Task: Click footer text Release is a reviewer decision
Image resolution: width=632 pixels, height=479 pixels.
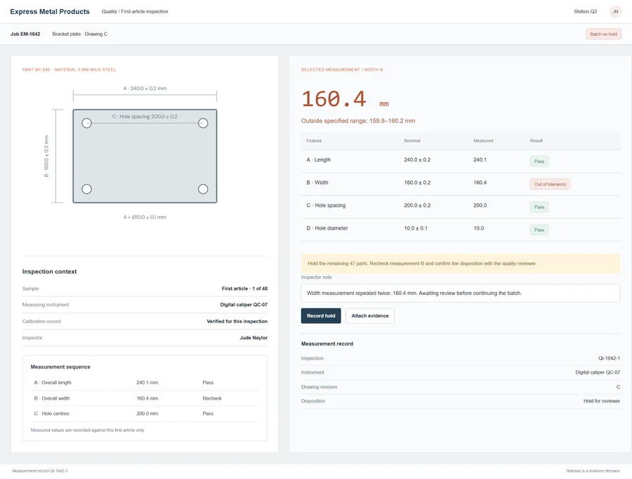Action: (593, 471)
